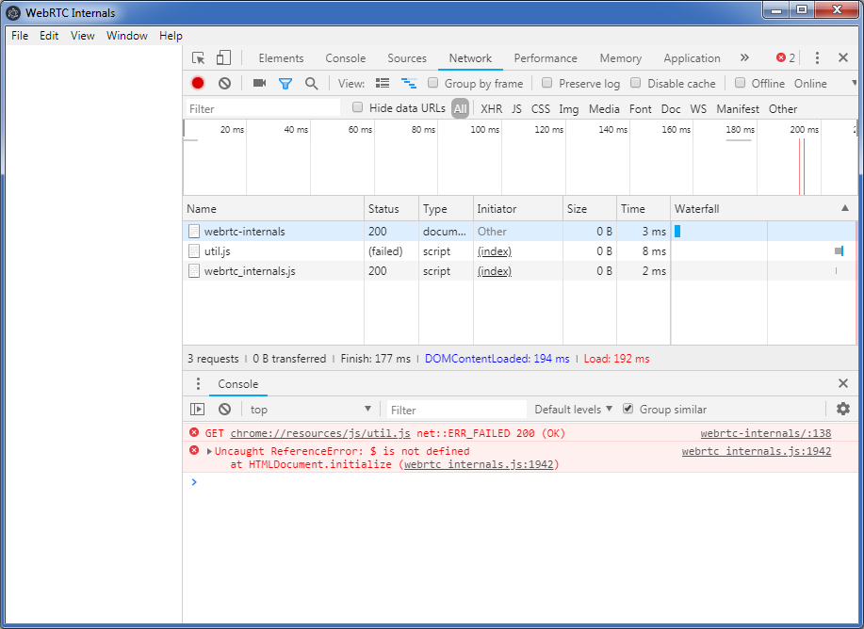Show more DevTools tabs chevron
864x629 pixels.
pos(744,57)
